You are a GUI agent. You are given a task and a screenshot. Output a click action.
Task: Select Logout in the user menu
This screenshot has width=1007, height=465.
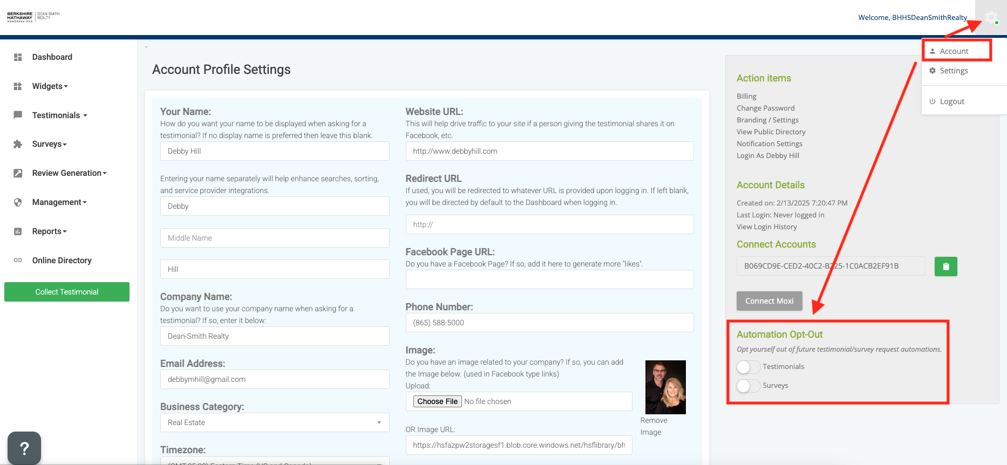coord(952,101)
